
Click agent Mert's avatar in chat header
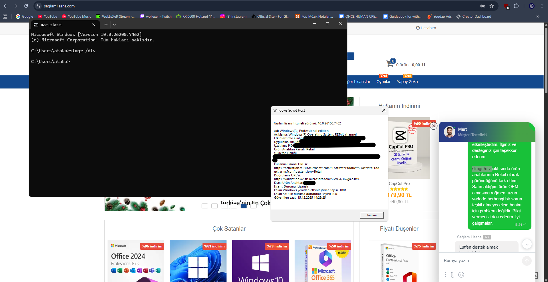[x=450, y=132]
